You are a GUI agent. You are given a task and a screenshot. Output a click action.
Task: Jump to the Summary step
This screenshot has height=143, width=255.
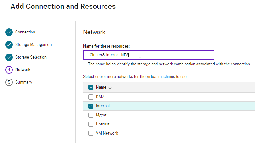[23, 82]
